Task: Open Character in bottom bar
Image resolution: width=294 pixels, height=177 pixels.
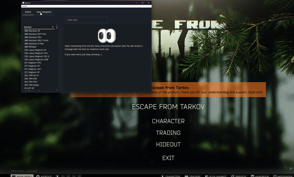Action: click(171, 176)
